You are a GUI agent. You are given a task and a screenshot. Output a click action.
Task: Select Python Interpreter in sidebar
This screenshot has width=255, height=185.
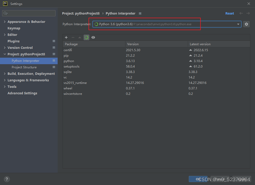29,61
